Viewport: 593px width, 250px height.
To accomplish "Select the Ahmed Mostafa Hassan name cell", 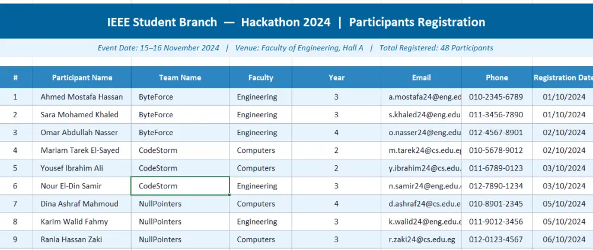I will pyautogui.click(x=82, y=97).
